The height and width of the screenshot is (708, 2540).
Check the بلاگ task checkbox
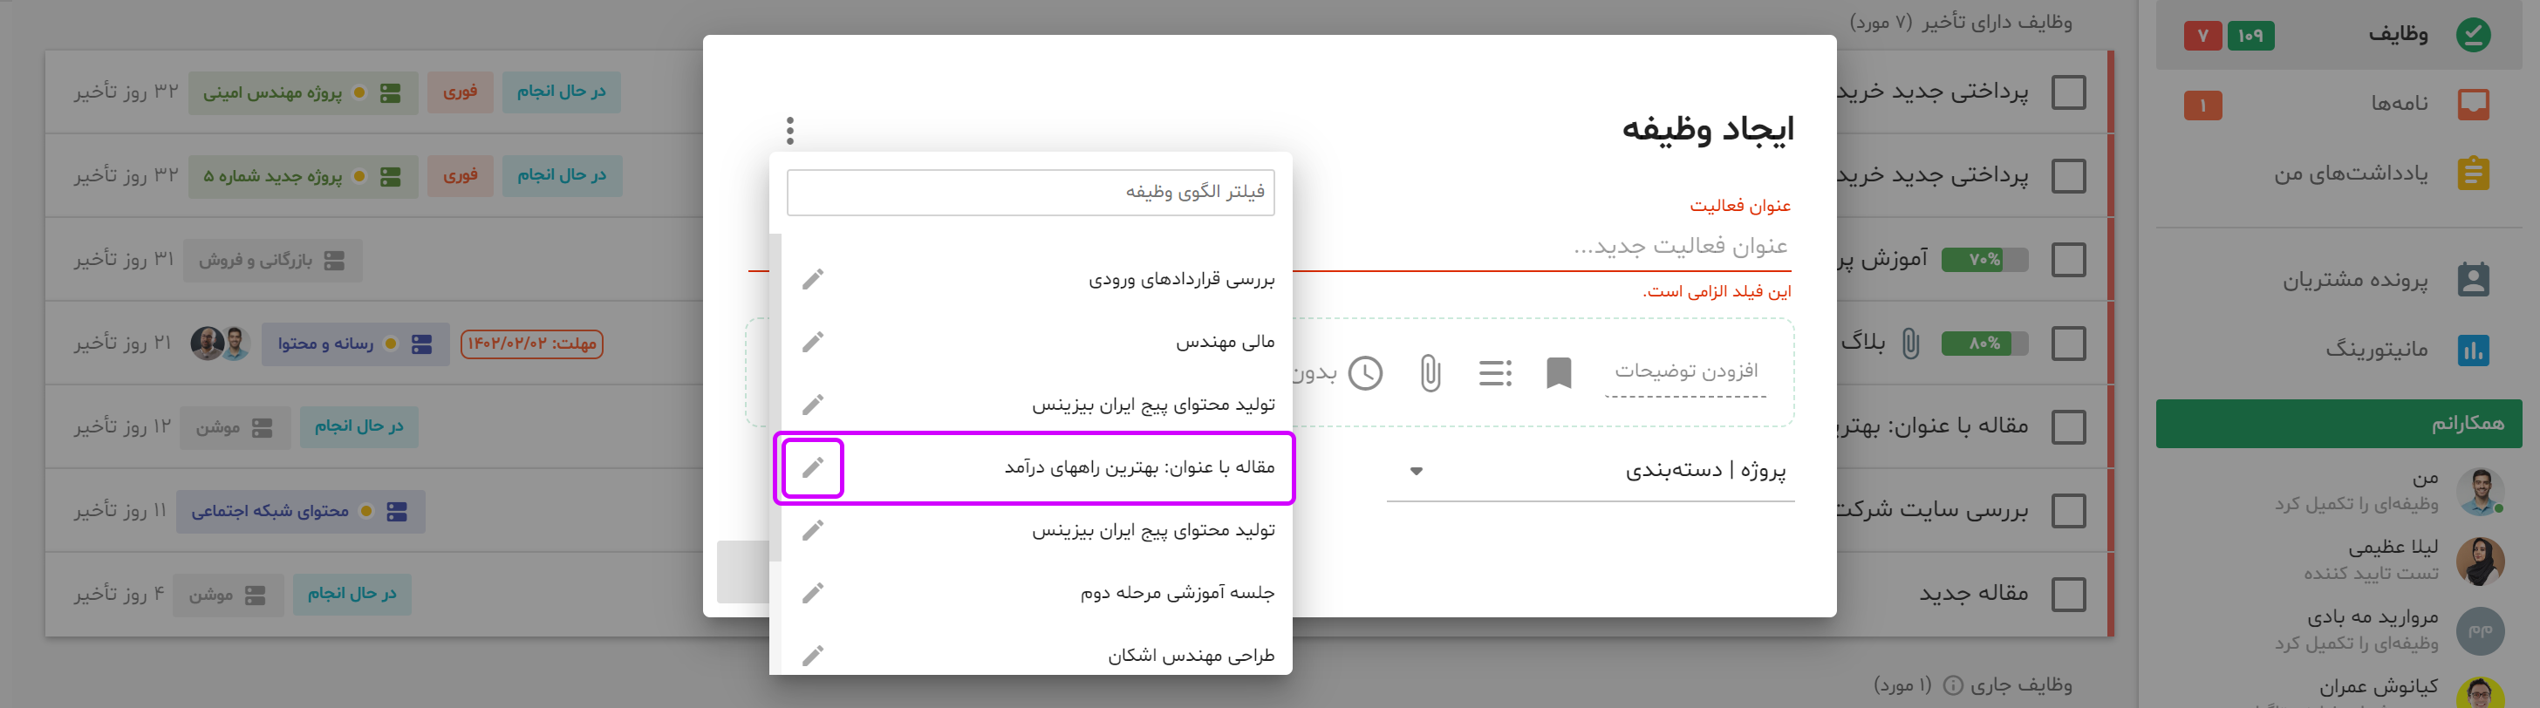(x=2068, y=344)
